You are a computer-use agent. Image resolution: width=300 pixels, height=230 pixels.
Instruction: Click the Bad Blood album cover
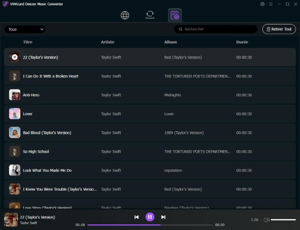pos(14,133)
